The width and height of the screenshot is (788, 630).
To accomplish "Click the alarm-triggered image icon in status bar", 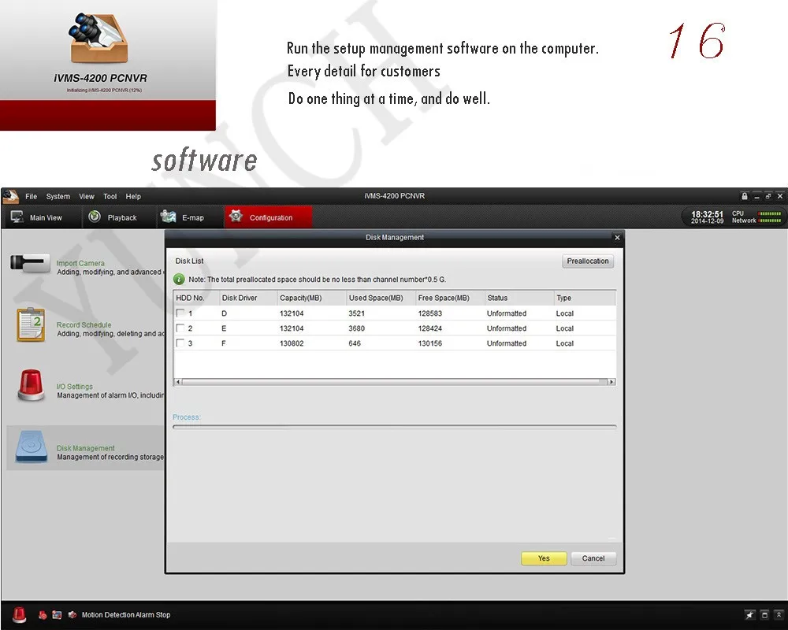I will [x=57, y=615].
